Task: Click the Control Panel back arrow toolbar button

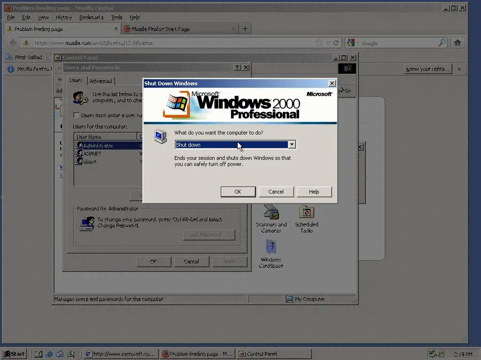Action: (60, 80)
